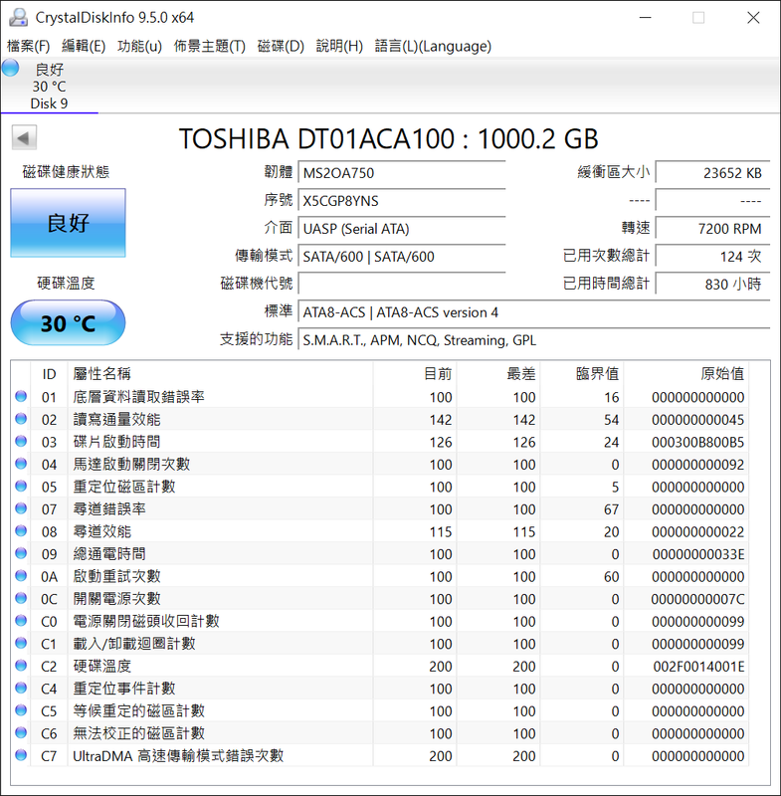Select the 讀寫通量效能 attribute name

point(116,419)
